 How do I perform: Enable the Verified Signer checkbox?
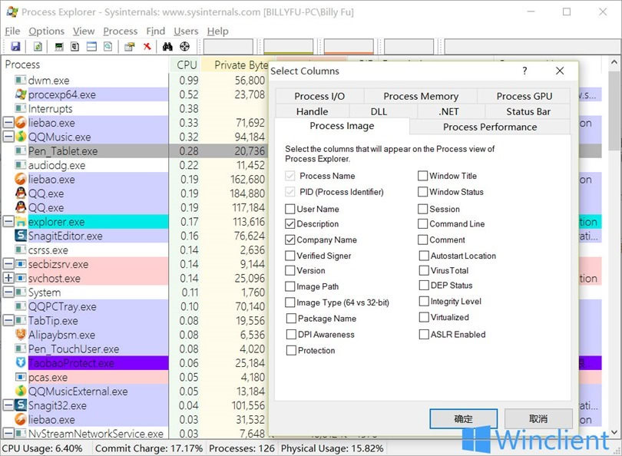pos(290,256)
